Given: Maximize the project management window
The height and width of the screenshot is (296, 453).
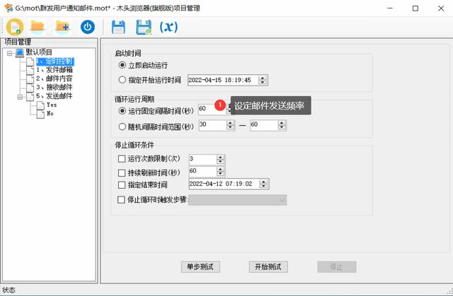Looking at the screenshot, I should (415, 8).
